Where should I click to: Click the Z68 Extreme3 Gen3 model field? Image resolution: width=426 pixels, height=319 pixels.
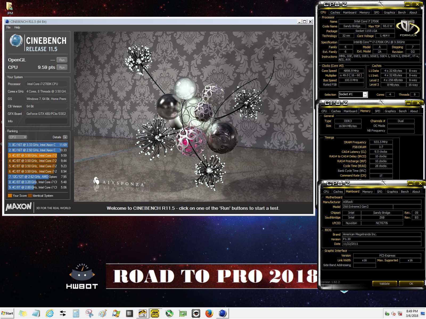coord(367,207)
